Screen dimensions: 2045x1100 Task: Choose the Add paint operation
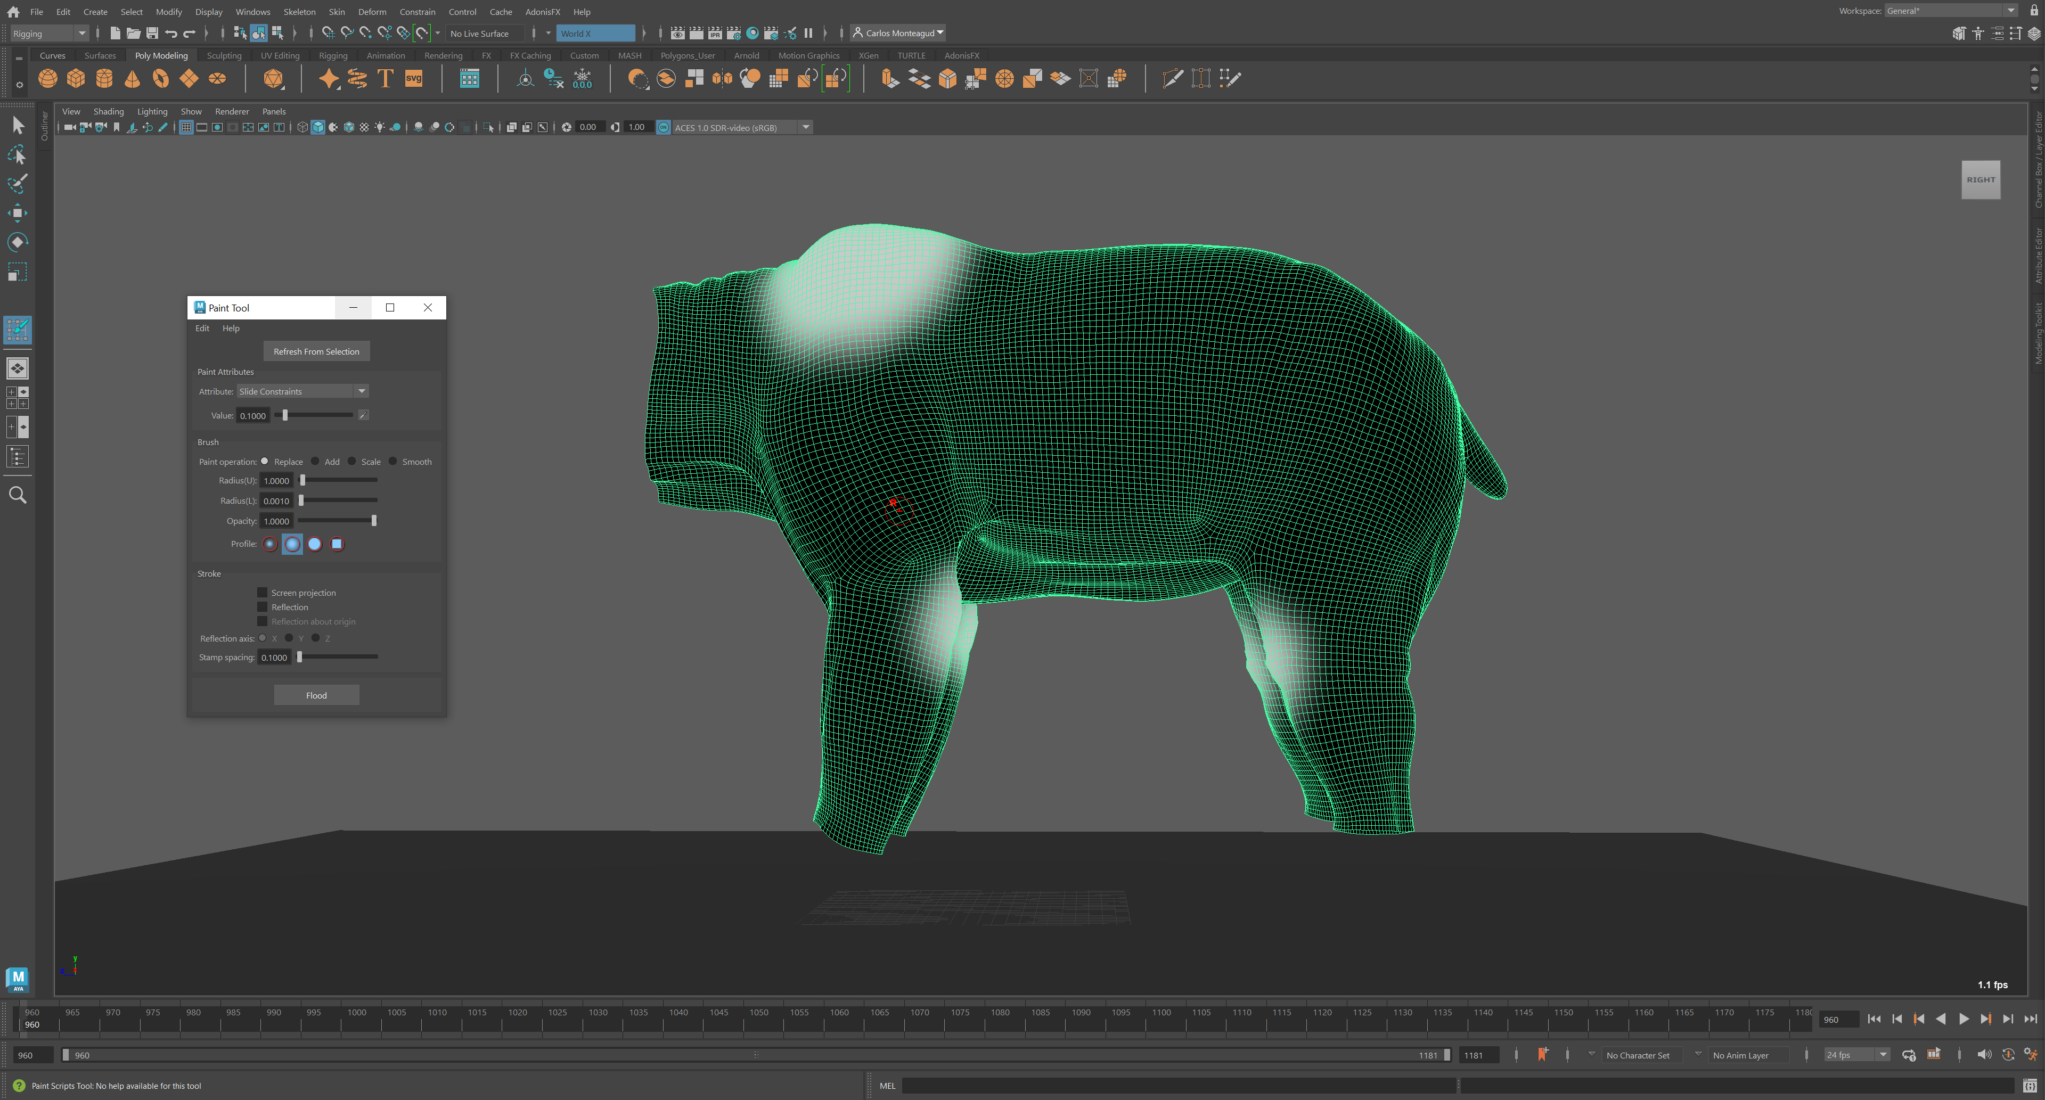(315, 461)
